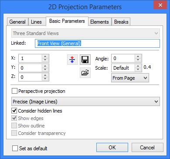The width and height of the screenshot is (170, 159).
Task: Confirm with the OK button
Action: pyautogui.click(x=112, y=148)
